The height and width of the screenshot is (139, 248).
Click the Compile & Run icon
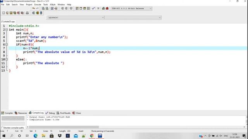[84, 8]
